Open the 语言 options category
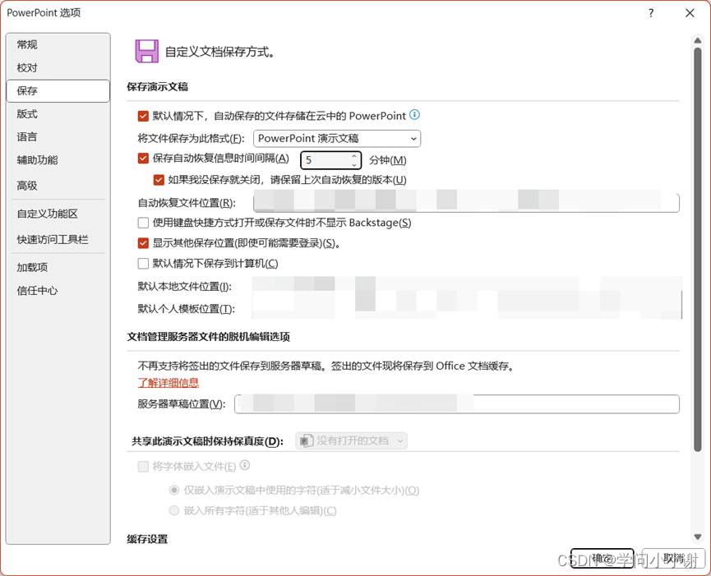 58,137
